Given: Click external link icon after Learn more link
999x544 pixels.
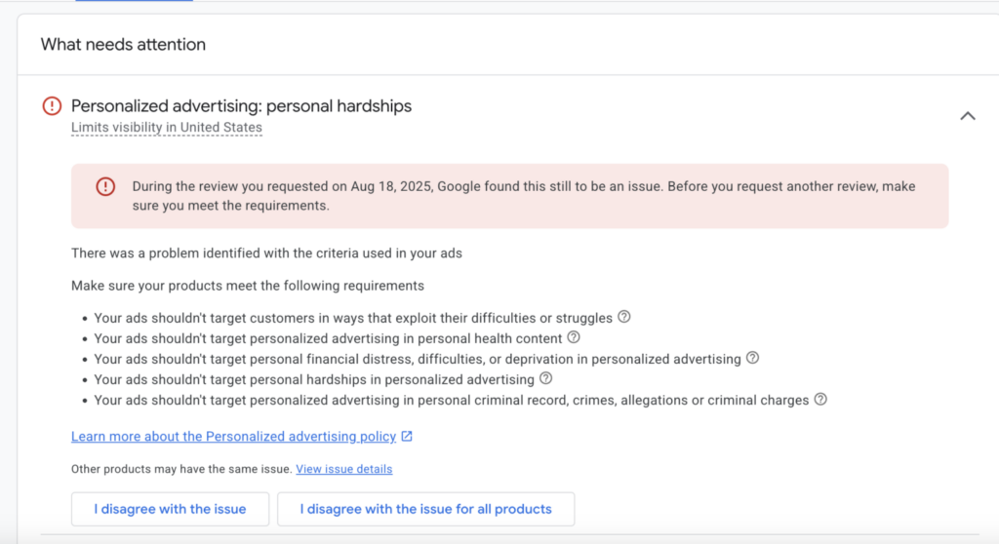Looking at the screenshot, I should pyautogui.click(x=407, y=437).
